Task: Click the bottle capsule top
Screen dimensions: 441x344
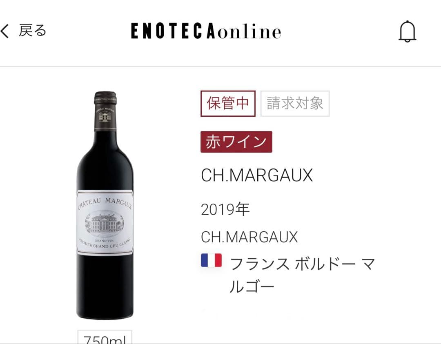Action: 105,111
